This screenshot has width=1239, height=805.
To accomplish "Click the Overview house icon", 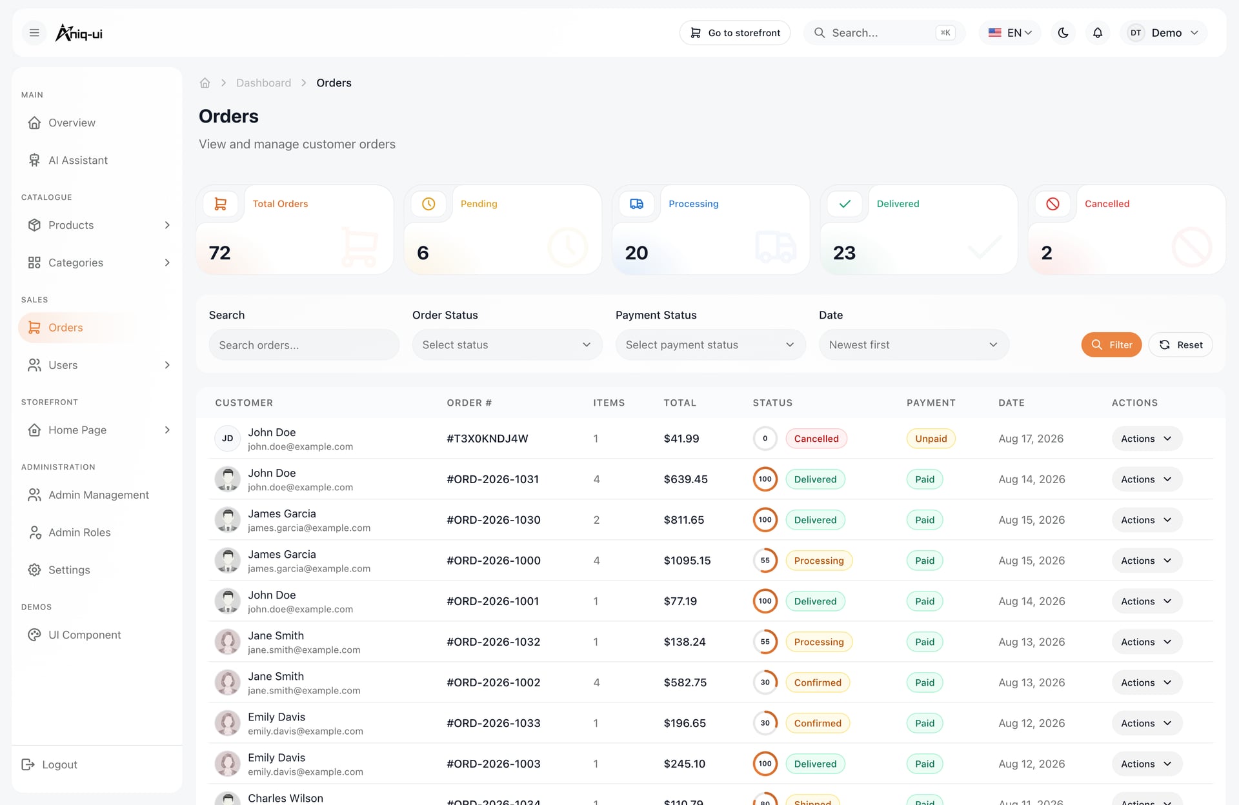I will point(34,123).
